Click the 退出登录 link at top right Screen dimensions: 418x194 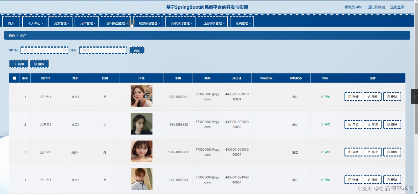click(x=397, y=7)
